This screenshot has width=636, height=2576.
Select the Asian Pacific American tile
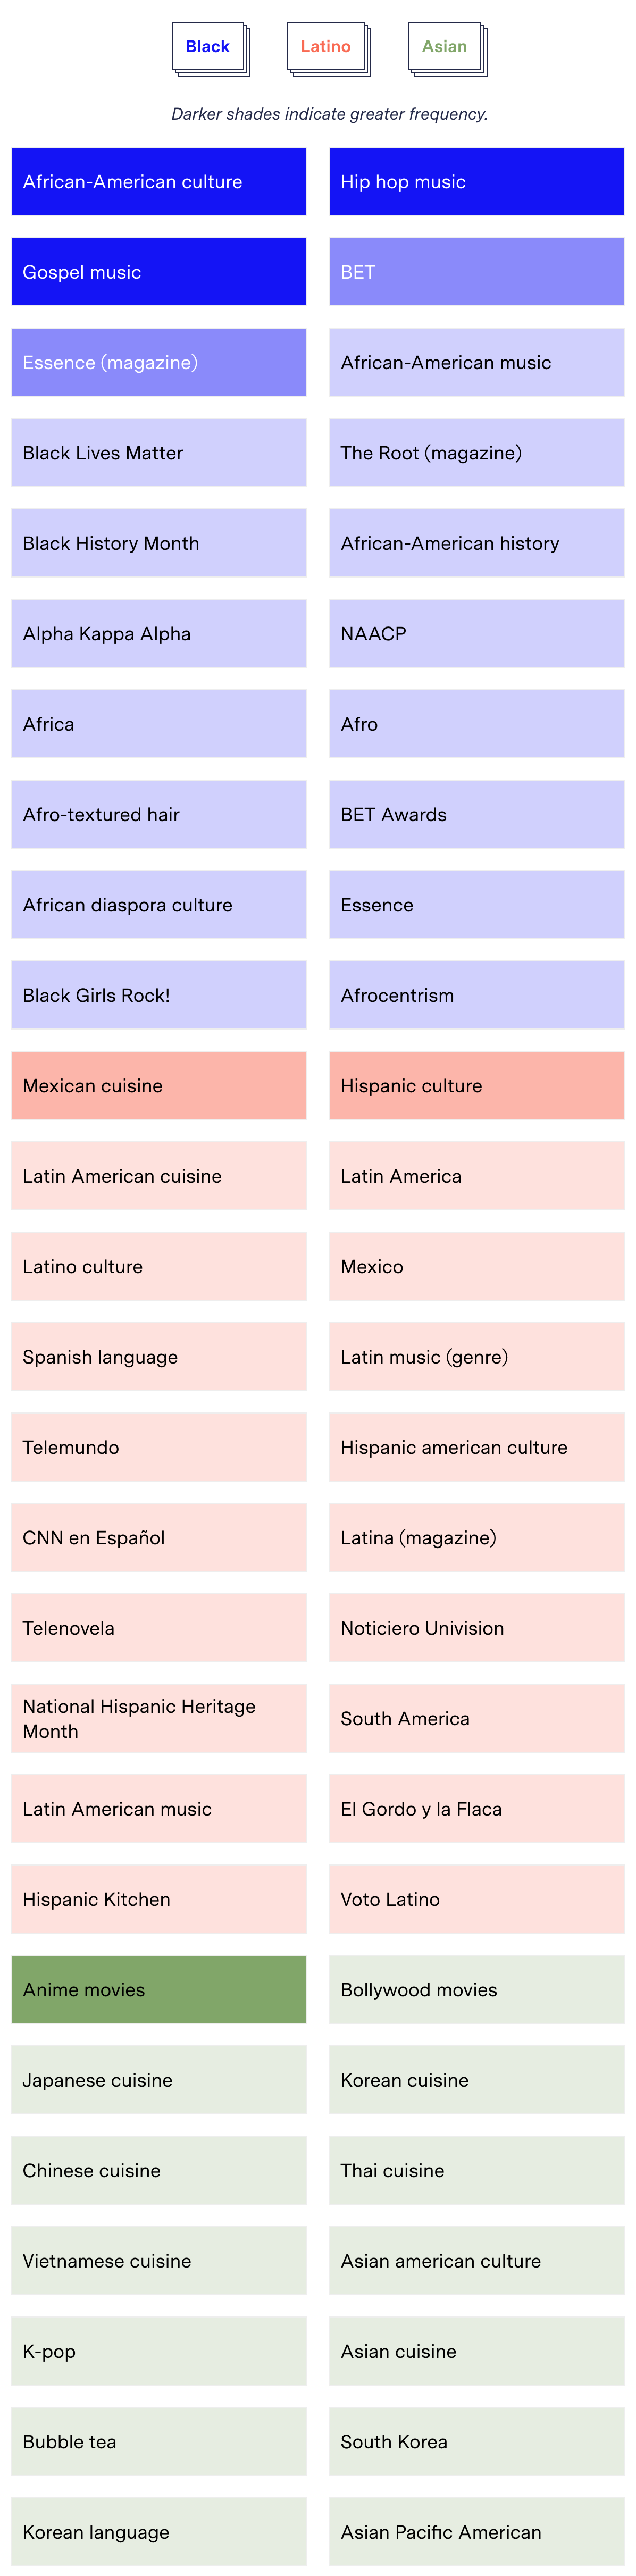(x=477, y=2532)
